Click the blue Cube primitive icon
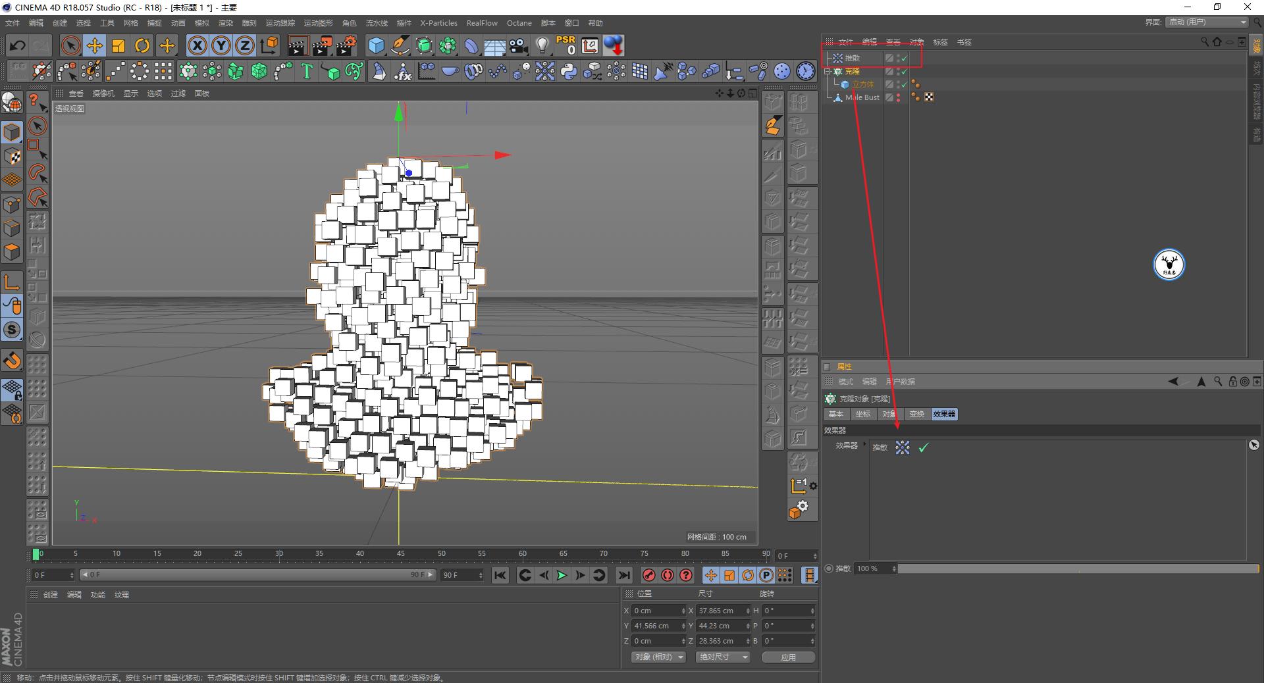This screenshot has height=683, width=1264. (376, 45)
